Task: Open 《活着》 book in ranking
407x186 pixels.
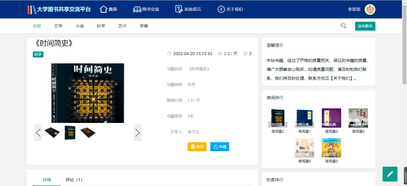Action: click(x=358, y=118)
